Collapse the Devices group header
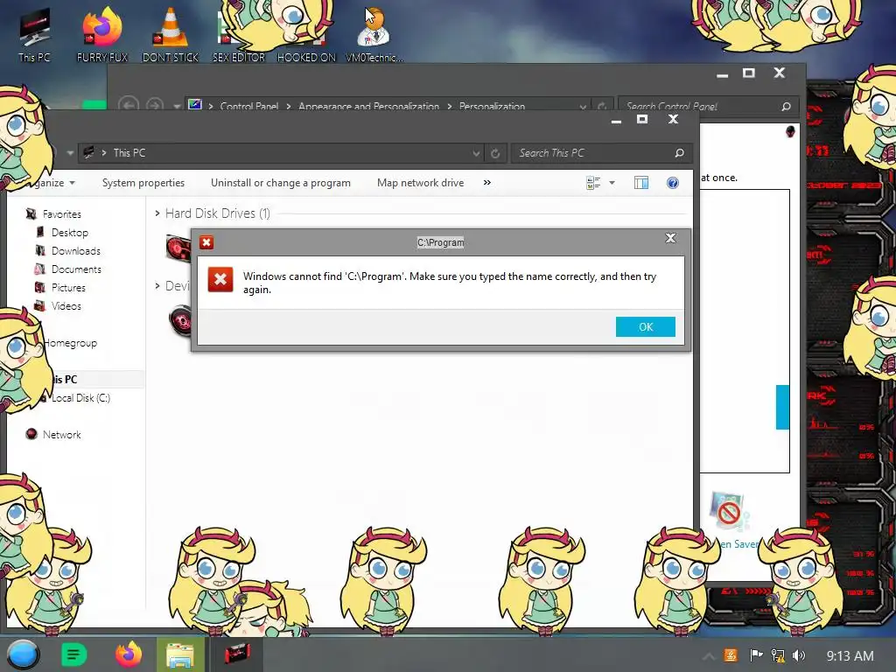Screen dimensions: 896x672 pyautogui.click(x=157, y=286)
